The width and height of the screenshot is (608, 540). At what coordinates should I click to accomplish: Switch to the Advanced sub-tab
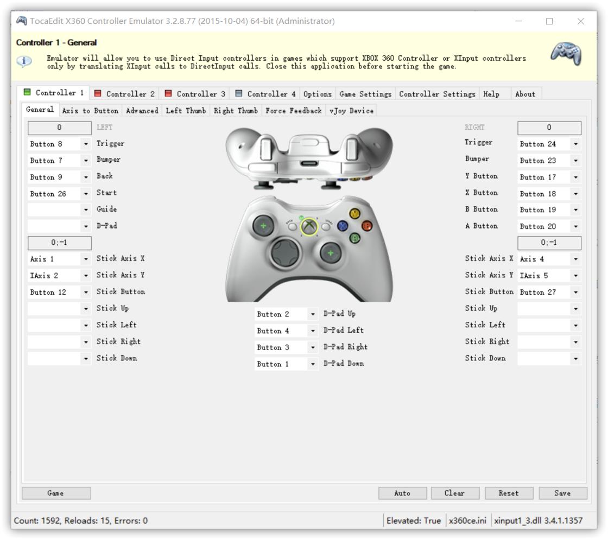point(142,111)
